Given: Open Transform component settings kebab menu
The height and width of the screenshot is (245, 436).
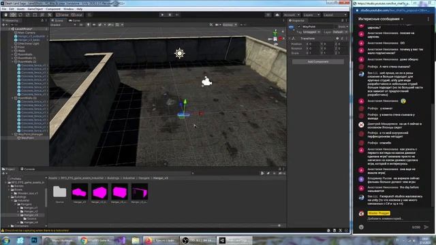Looking at the screenshot, I should pyautogui.click(x=347, y=38).
